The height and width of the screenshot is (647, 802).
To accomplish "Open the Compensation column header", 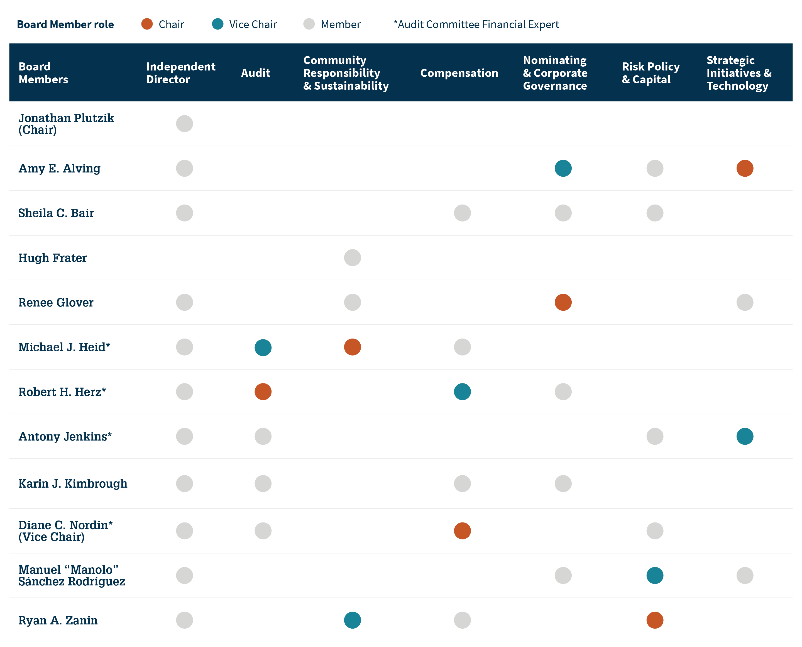I will click(459, 73).
